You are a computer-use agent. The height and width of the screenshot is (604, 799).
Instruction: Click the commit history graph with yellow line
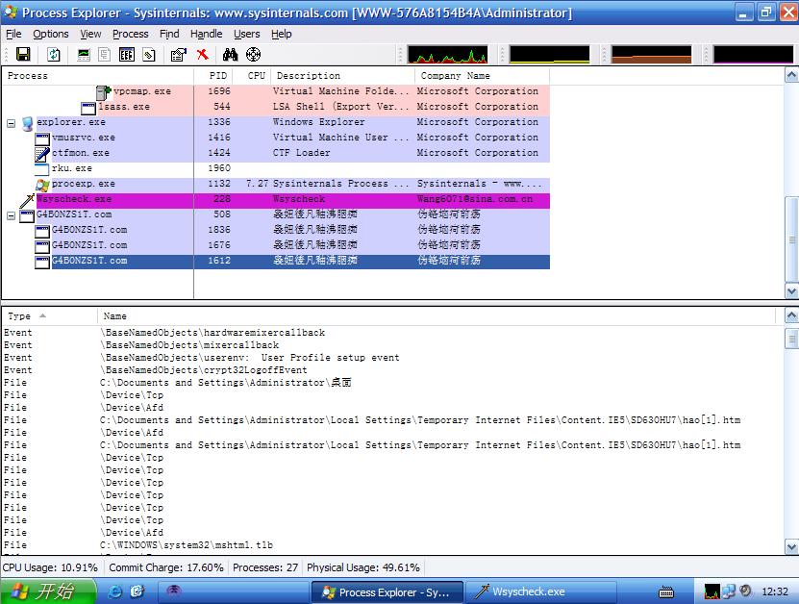549,55
